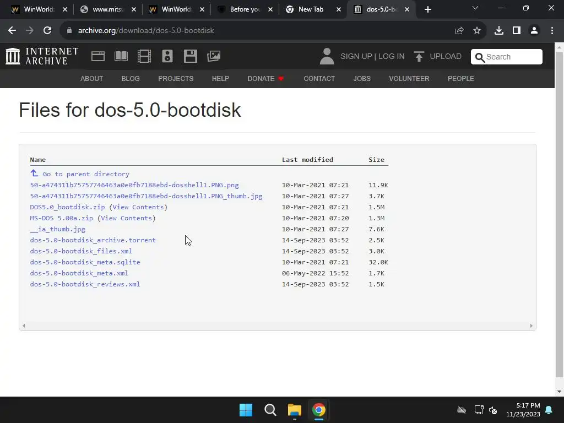Open the Images media icon
The image size is (564, 423).
[x=214, y=56]
